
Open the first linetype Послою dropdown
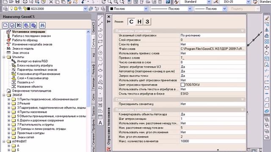point(190,8)
